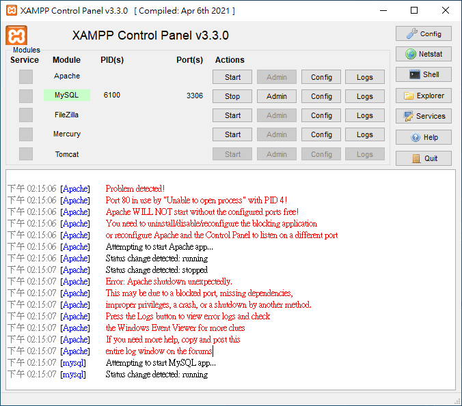The image size is (462, 406).
Task: Click the XAMPP logo in the header
Action: pyautogui.click(x=16, y=35)
